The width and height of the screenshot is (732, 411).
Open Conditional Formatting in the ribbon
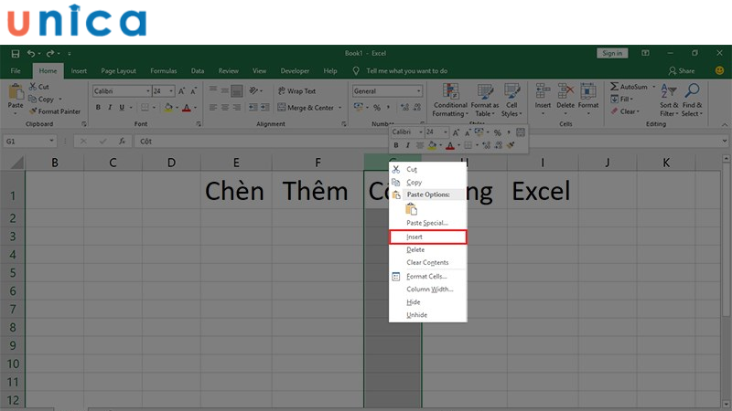449,99
